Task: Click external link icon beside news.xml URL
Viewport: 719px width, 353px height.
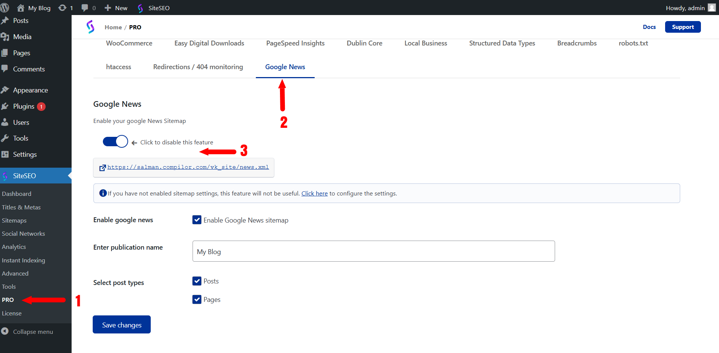Action: (102, 168)
